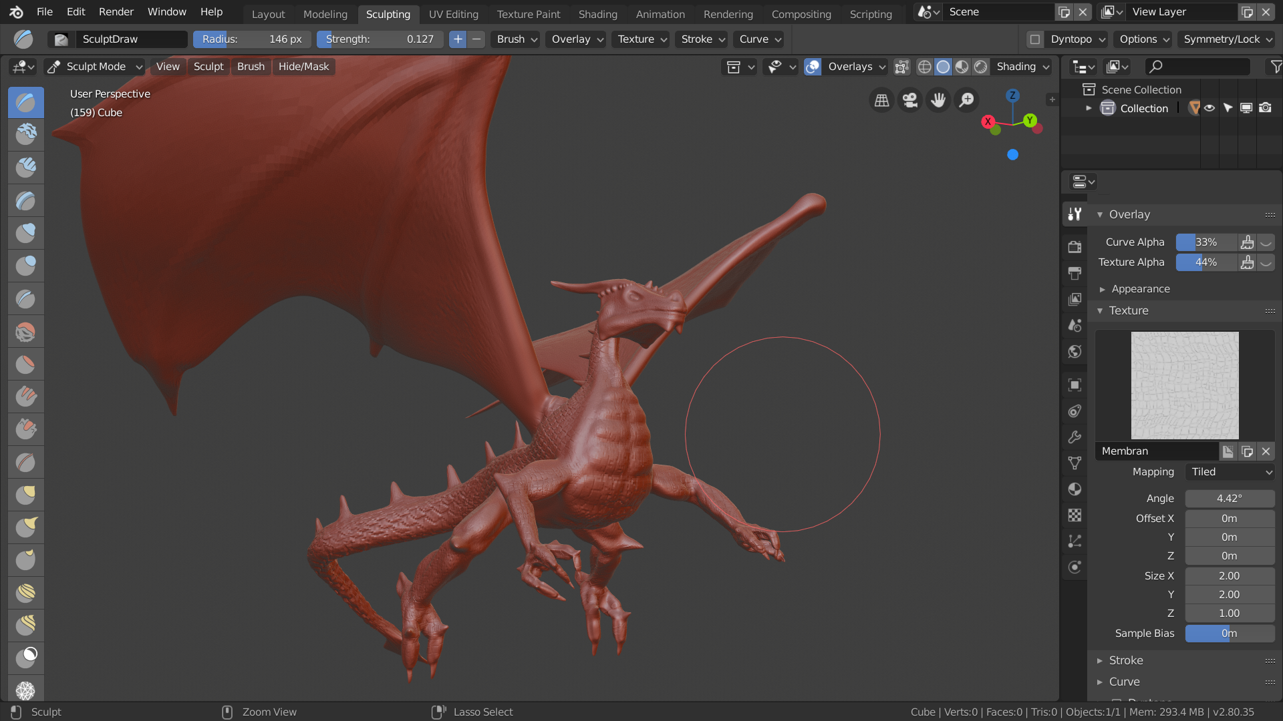Open the World properties tab icon
Viewport: 1283px width, 721px height.
point(1075,352)
